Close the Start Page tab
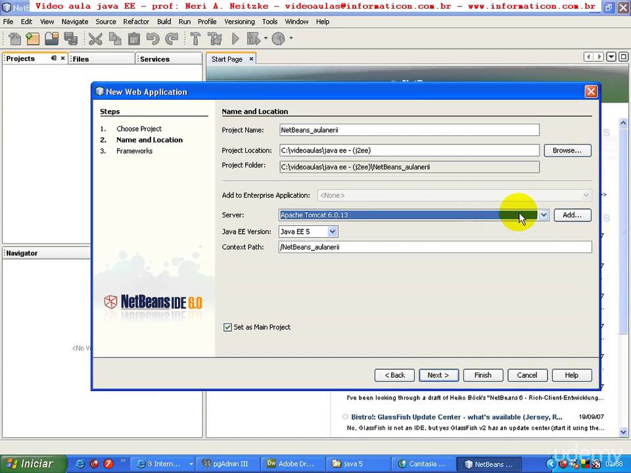This screenshot has width=631, height=473. (x=252, y=58)
